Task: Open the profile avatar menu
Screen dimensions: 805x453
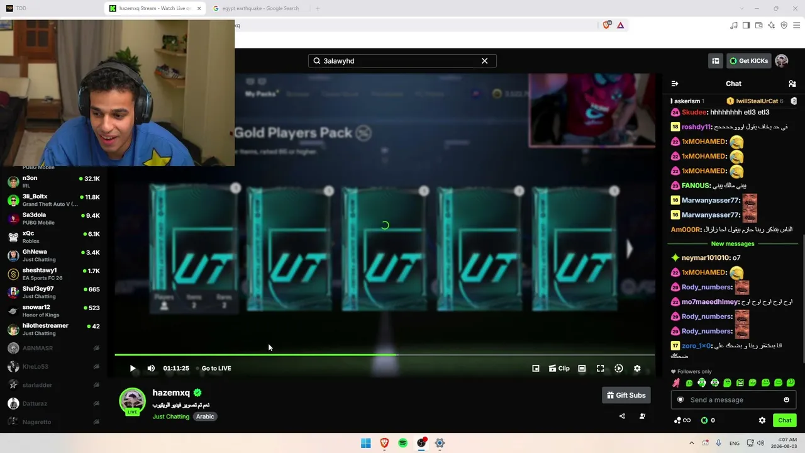Action: pyautogui.click(x=782, y=61)
